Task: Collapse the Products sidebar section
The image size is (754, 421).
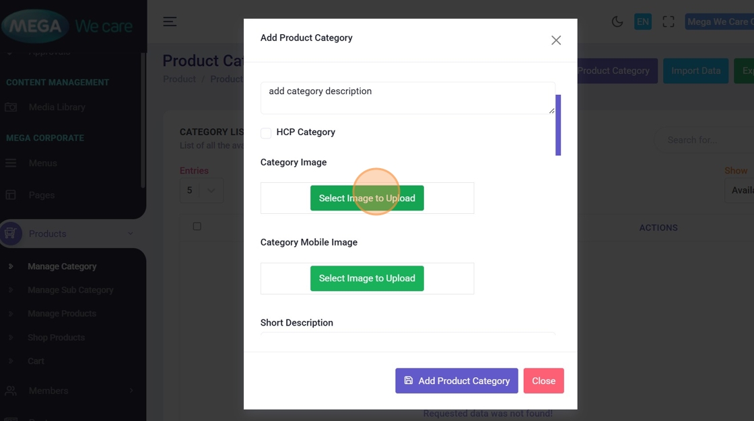Action: [x=130, y=234]
